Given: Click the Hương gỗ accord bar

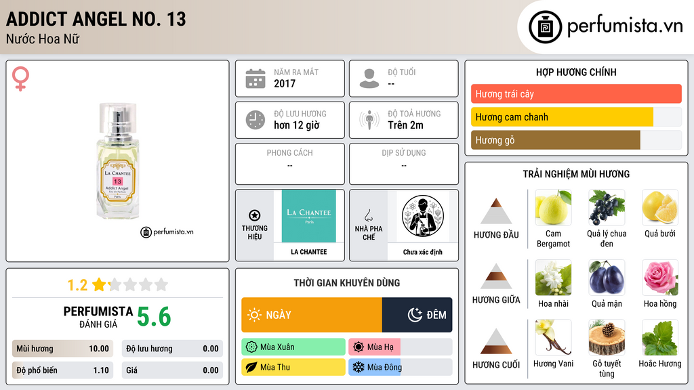Looking at the screenshot, I should 576,140.
